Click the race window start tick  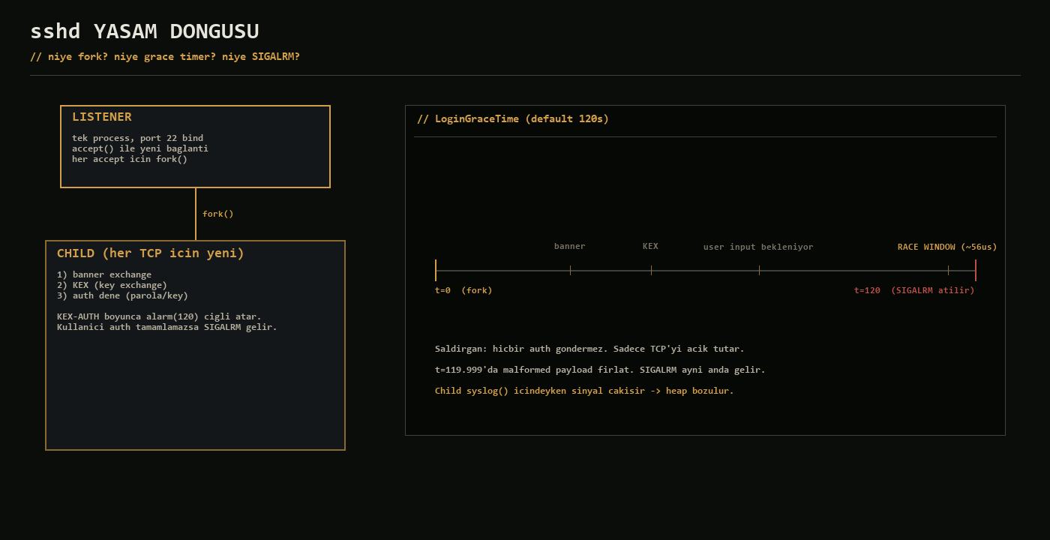tap(948, 271)
